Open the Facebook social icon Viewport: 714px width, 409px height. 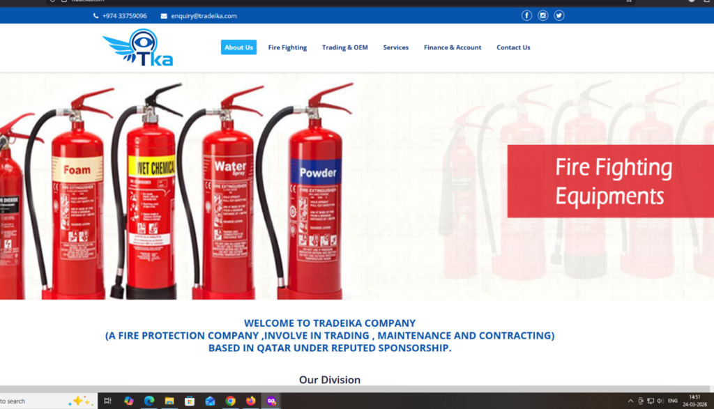526,15
